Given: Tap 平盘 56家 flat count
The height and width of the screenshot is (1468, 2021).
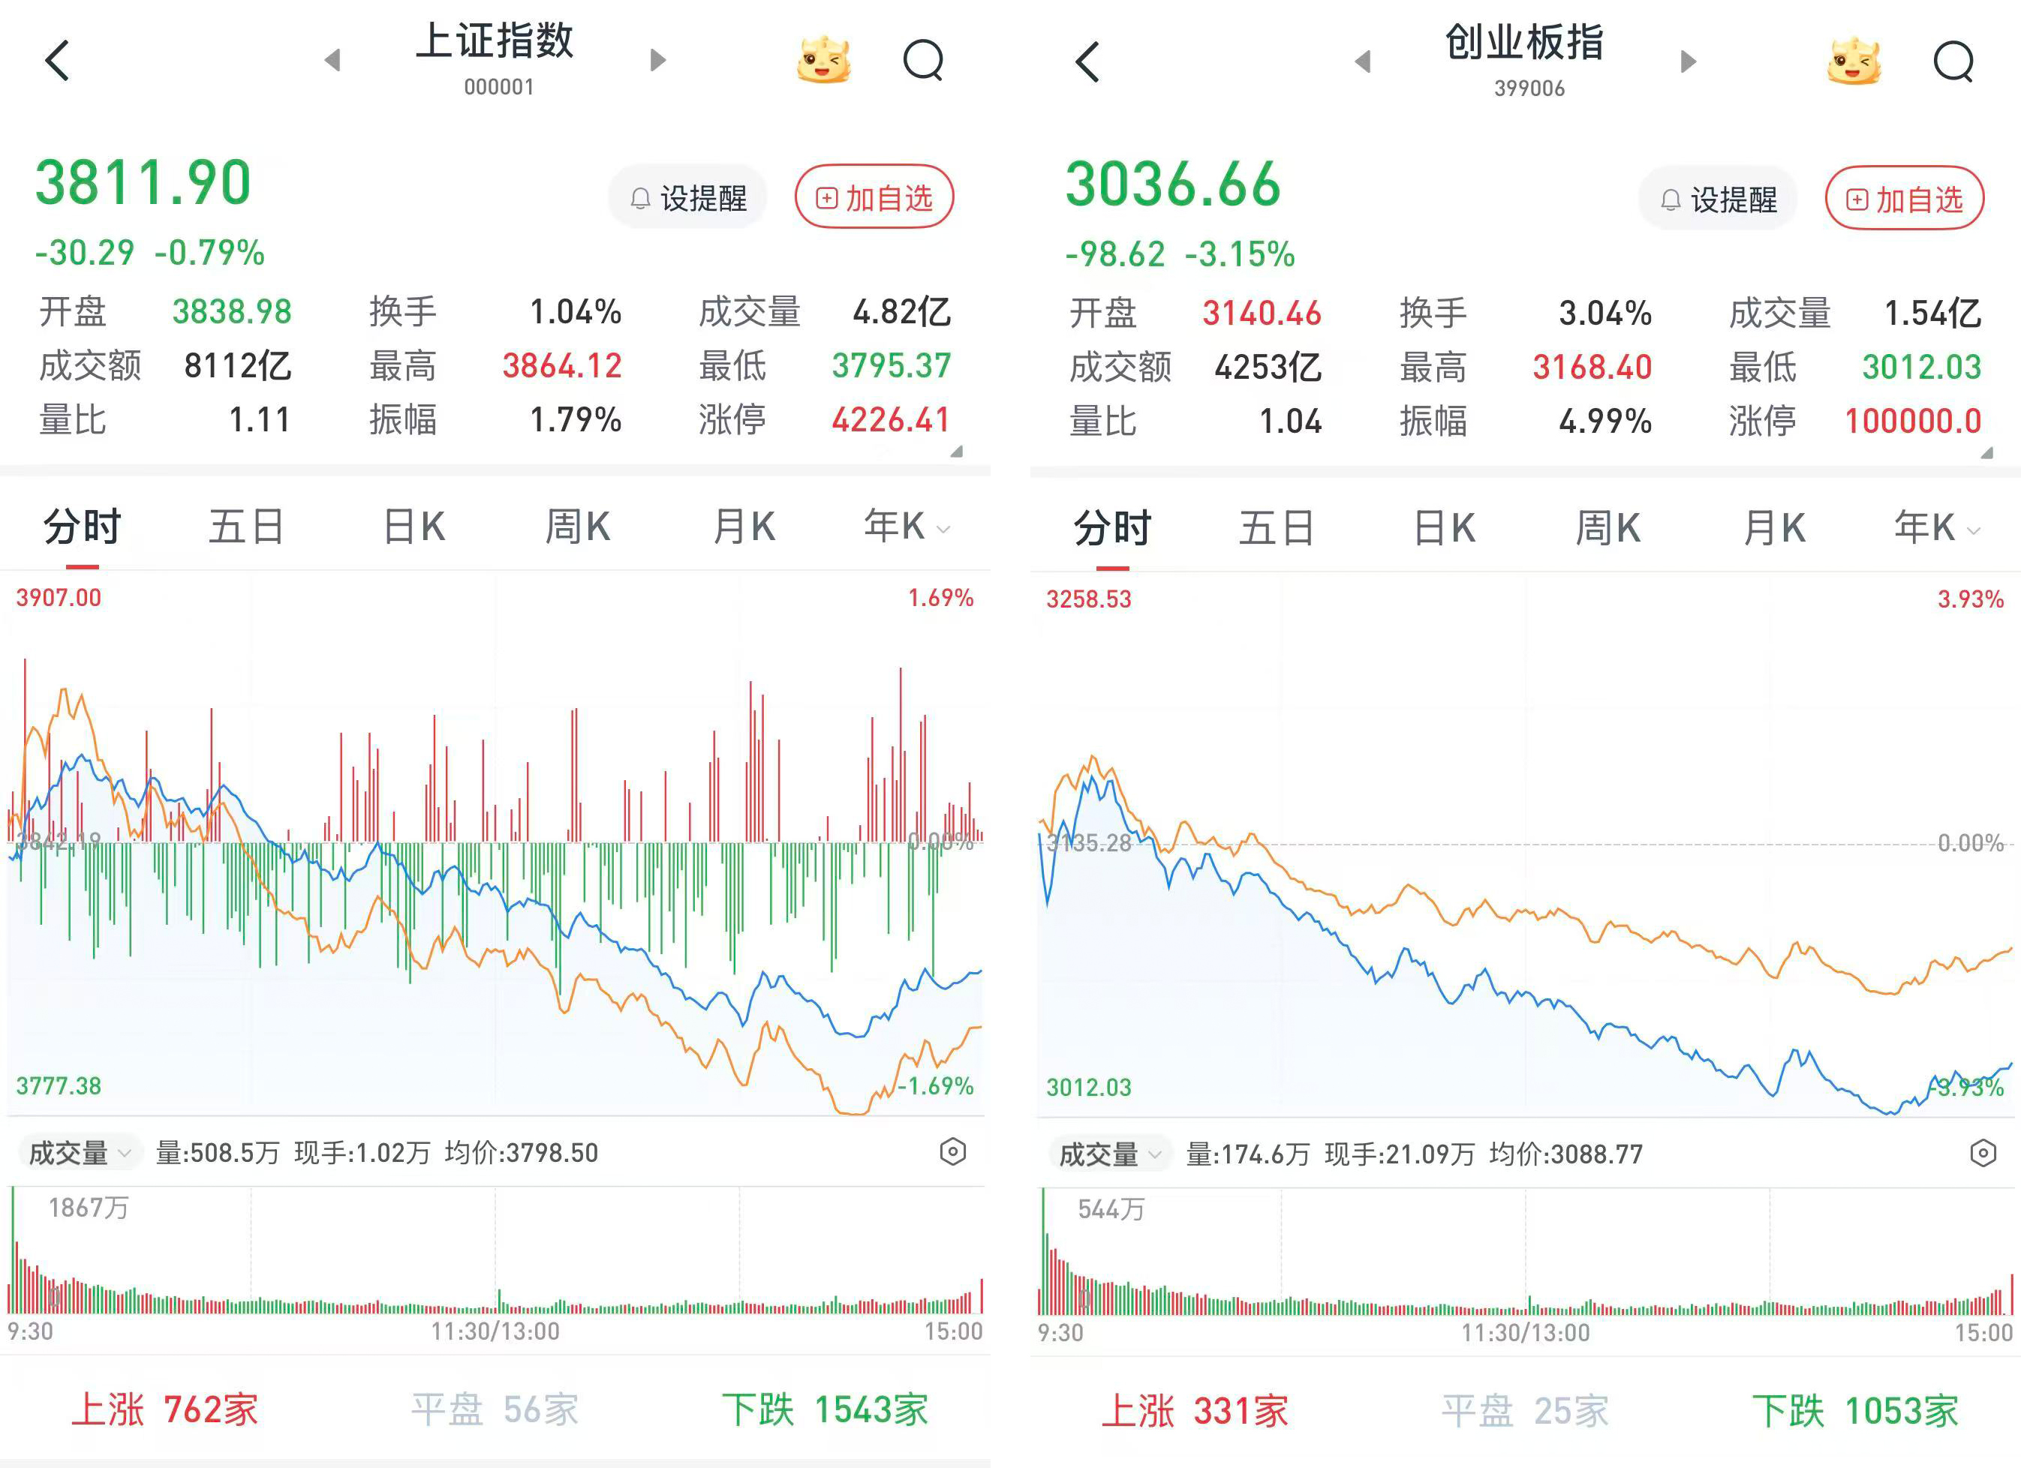Looking at the screenshot, I should click(495, 1409).
